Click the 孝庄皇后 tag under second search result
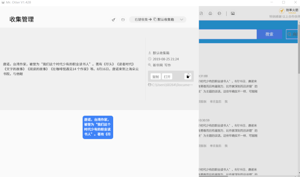The width and height of the screenshot is (300, 177). 215,146
